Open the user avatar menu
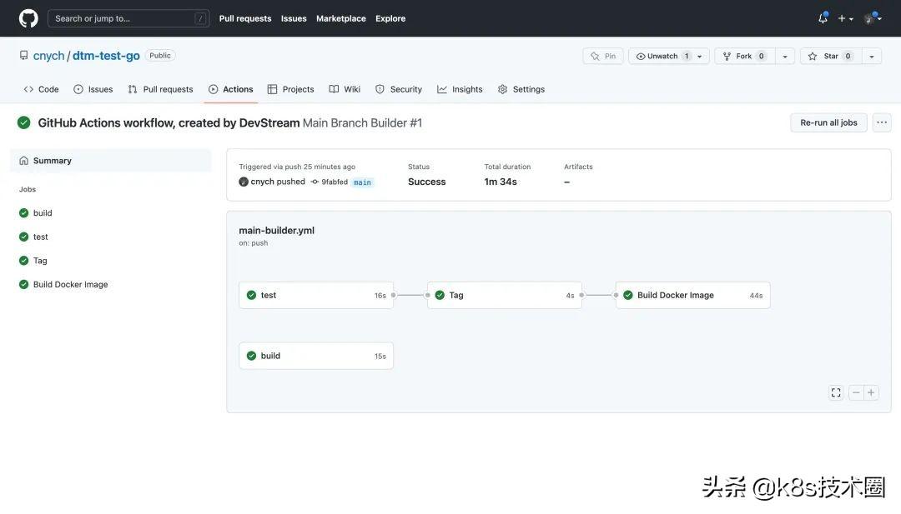The height and width of the screenshot is (514, 901). (873, 18)
